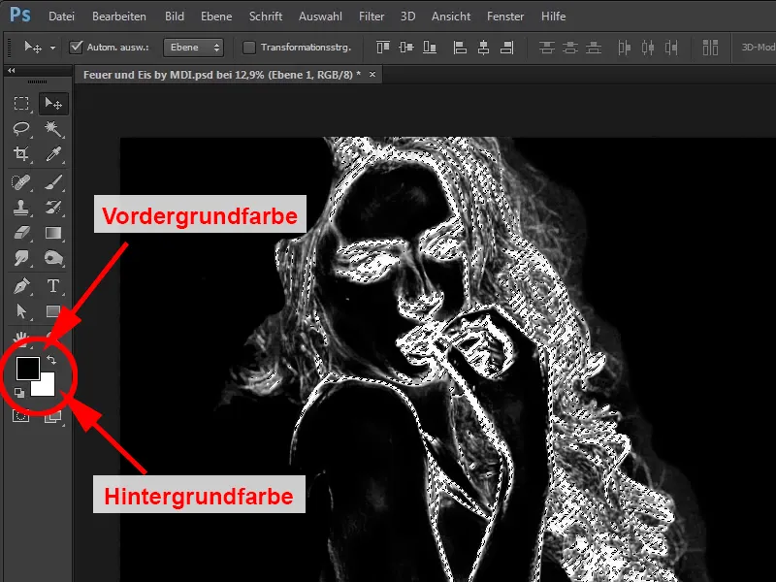Click the Auto-Align Layers icon

click(710, 48)
